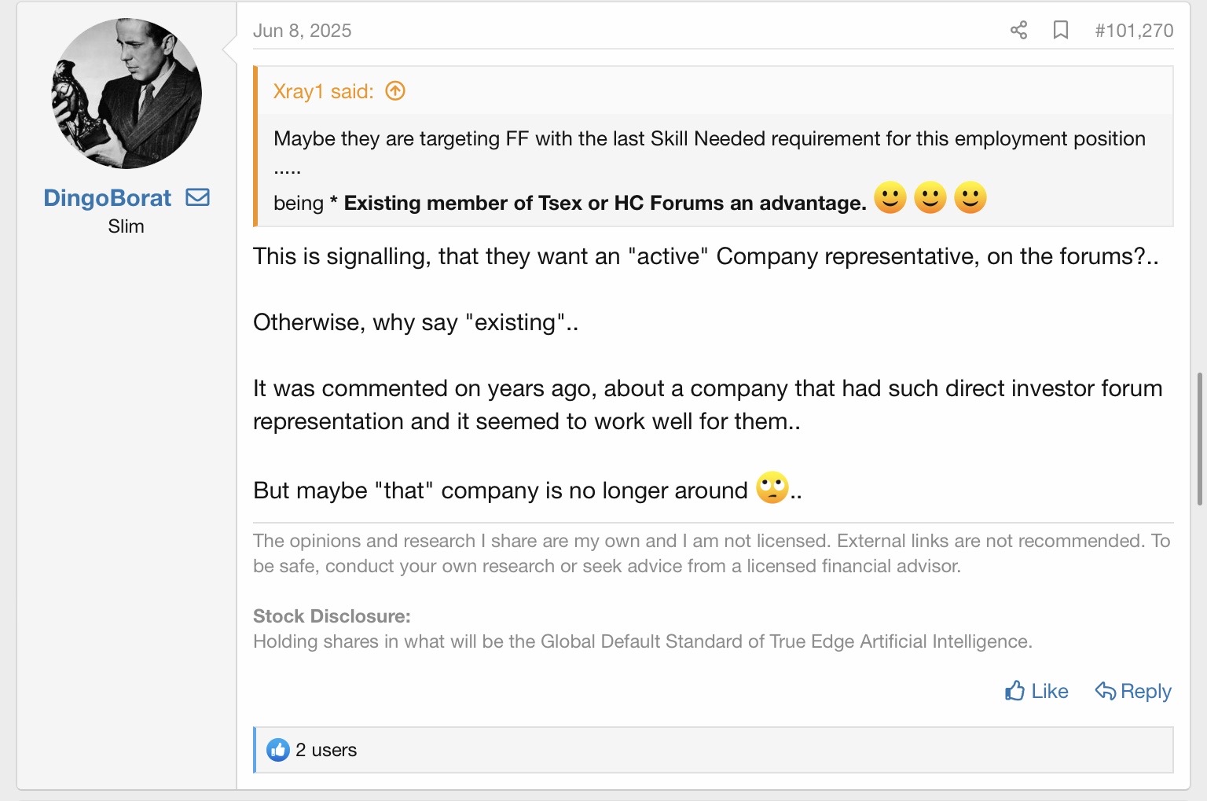Click the page's vertical scrollbar
Image resolution: width=1207 pixels, height=801 pixels.
(1199, 439)
